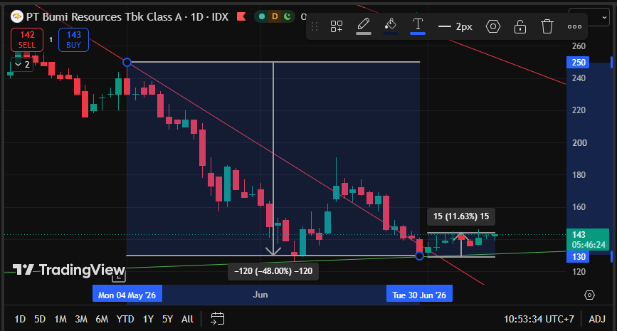The image size is (617, 331).
Task: Select the 1D time range
Action: click(20, 319)
